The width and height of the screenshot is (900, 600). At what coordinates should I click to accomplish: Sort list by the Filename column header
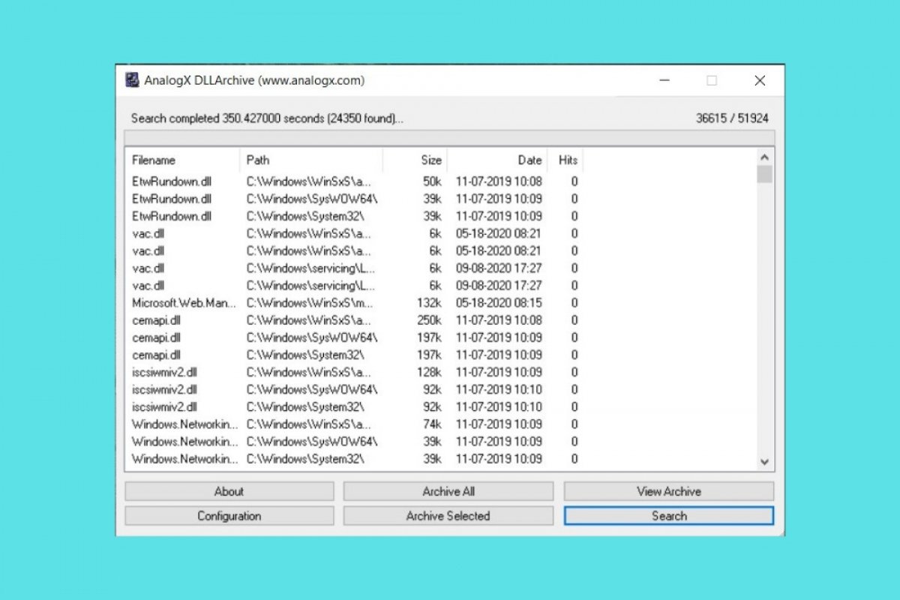pos(183,160)
